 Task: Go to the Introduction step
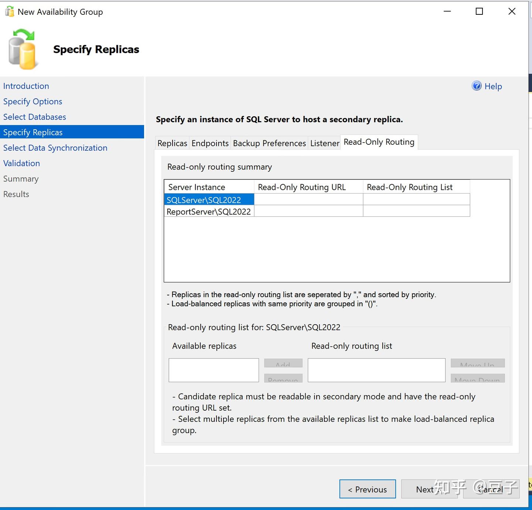coord(26,86)
